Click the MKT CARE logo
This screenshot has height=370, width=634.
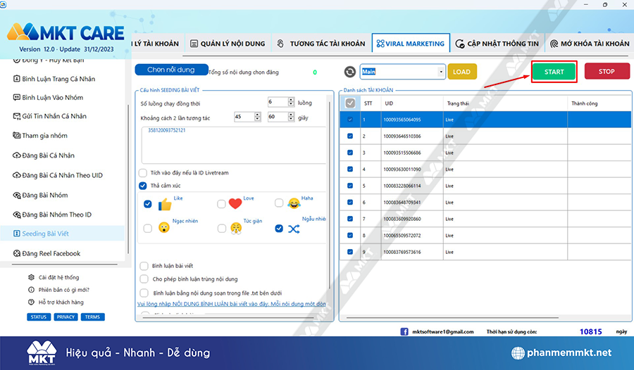click(x=66, y=33)
